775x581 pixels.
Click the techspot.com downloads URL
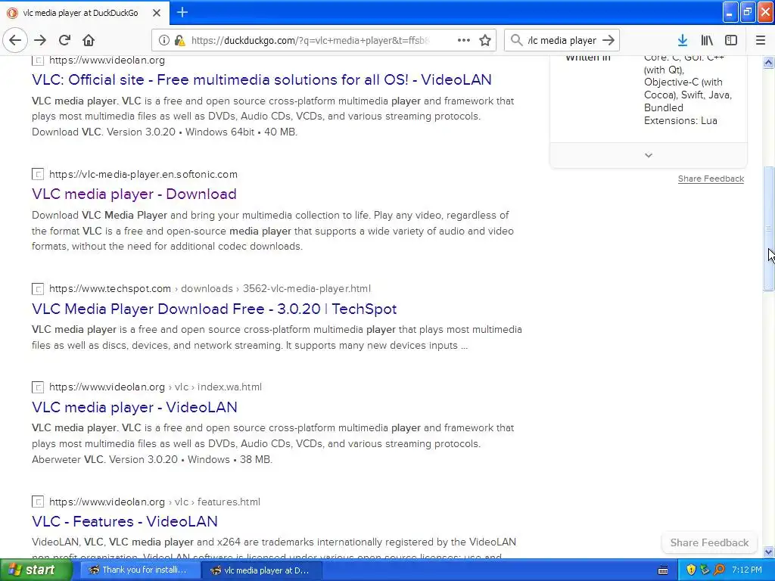tap(210, 288)
